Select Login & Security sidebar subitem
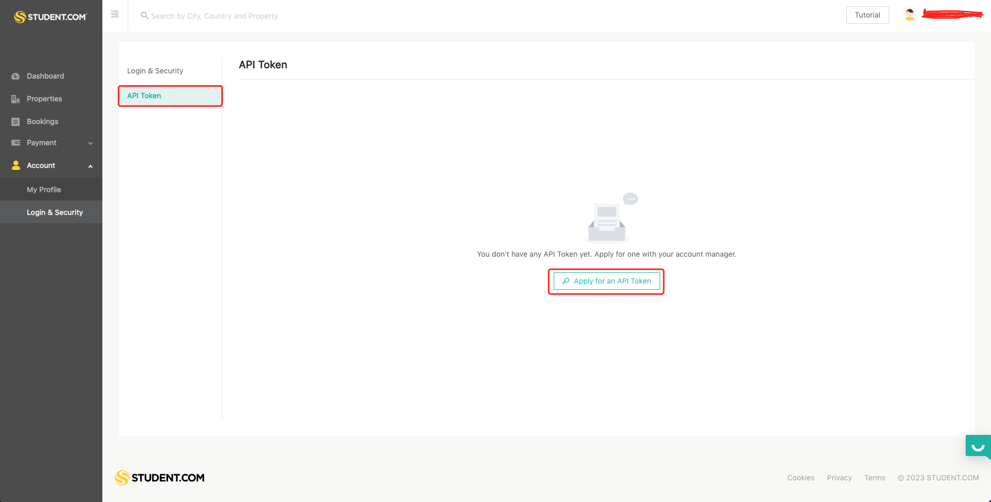 click(x=55, y=212)
